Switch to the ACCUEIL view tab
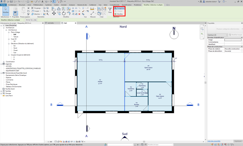The width and height of the screenshot is (243, 146). click(51, 23)
